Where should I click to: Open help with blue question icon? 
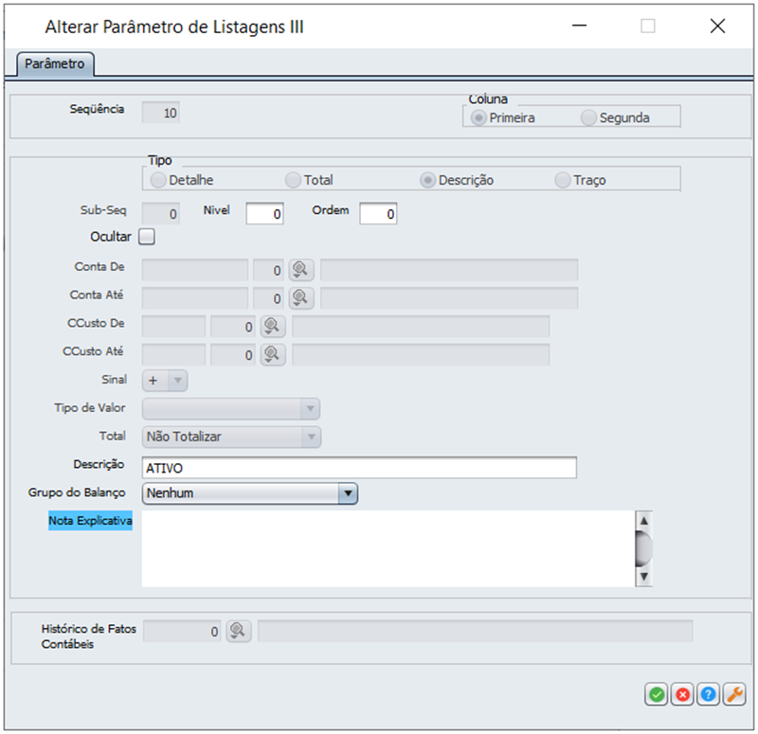coord(708,694)
